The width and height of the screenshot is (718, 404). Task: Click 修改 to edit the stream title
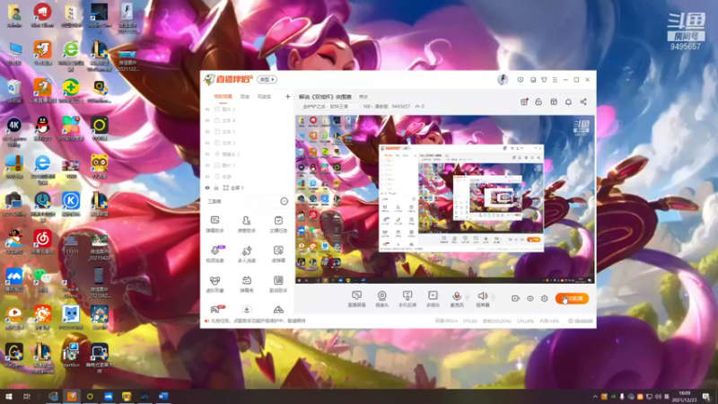(363, 97)
